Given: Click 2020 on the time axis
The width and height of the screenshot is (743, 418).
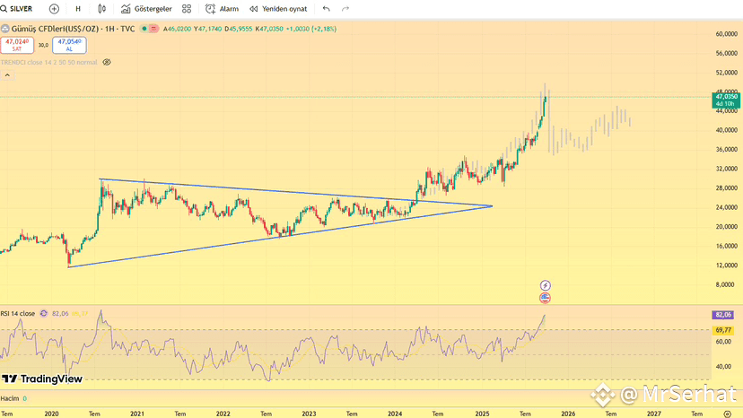Looking at the screenshot, I should pyautogui.click(x=52, y=414).
